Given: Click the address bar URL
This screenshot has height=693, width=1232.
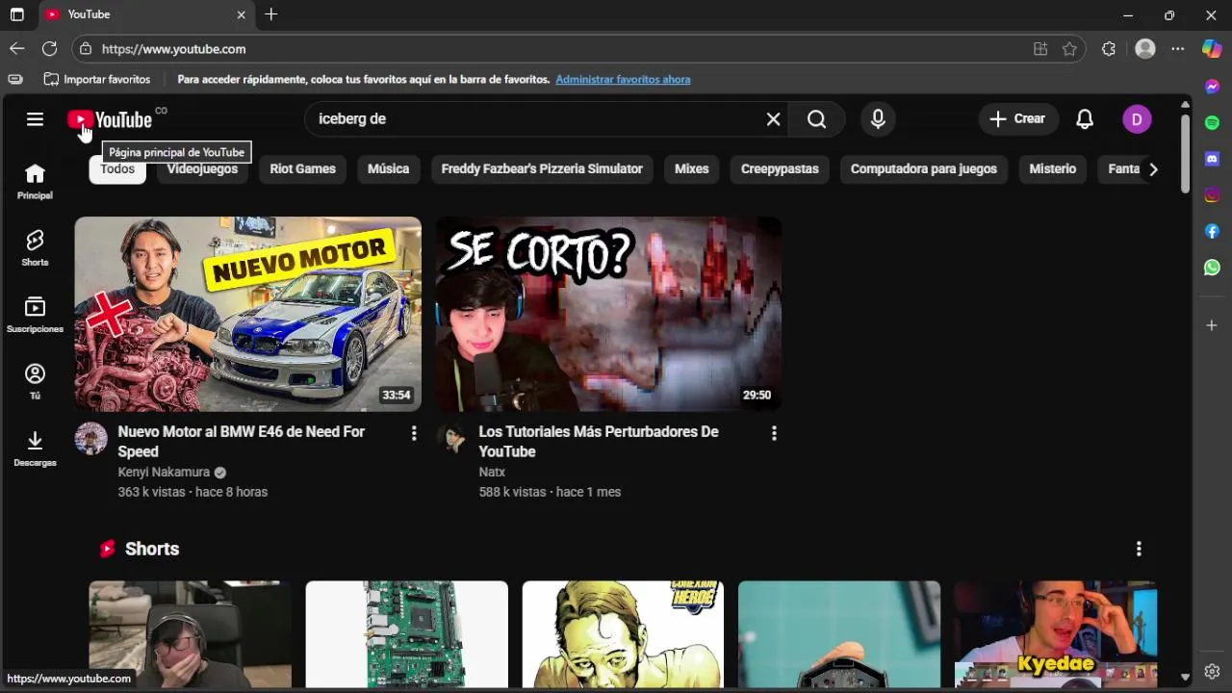Looking at the screenshot, I should [174, 49].
